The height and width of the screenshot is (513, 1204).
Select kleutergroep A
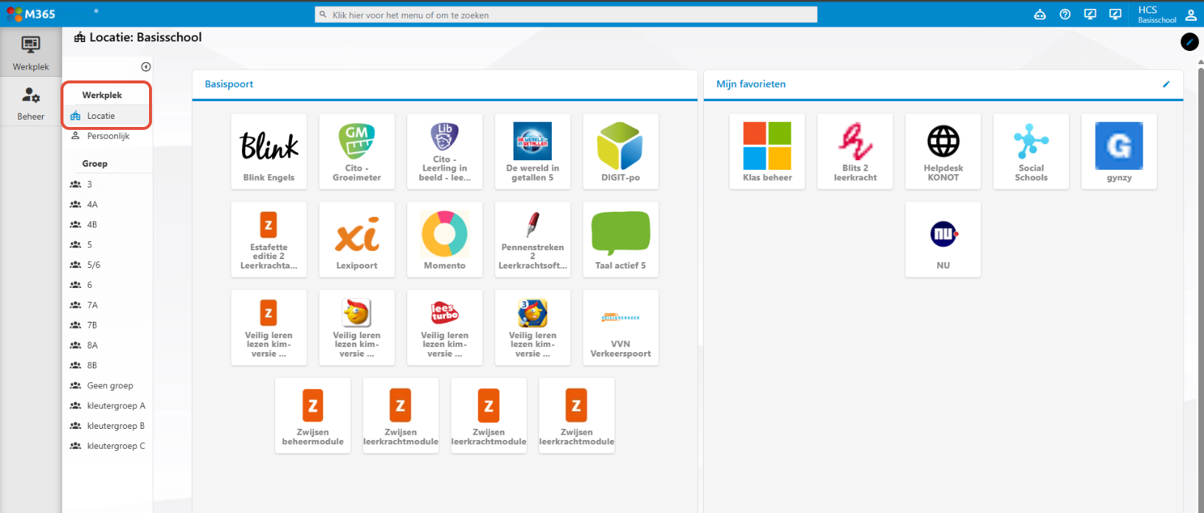(x=108, y=406)
